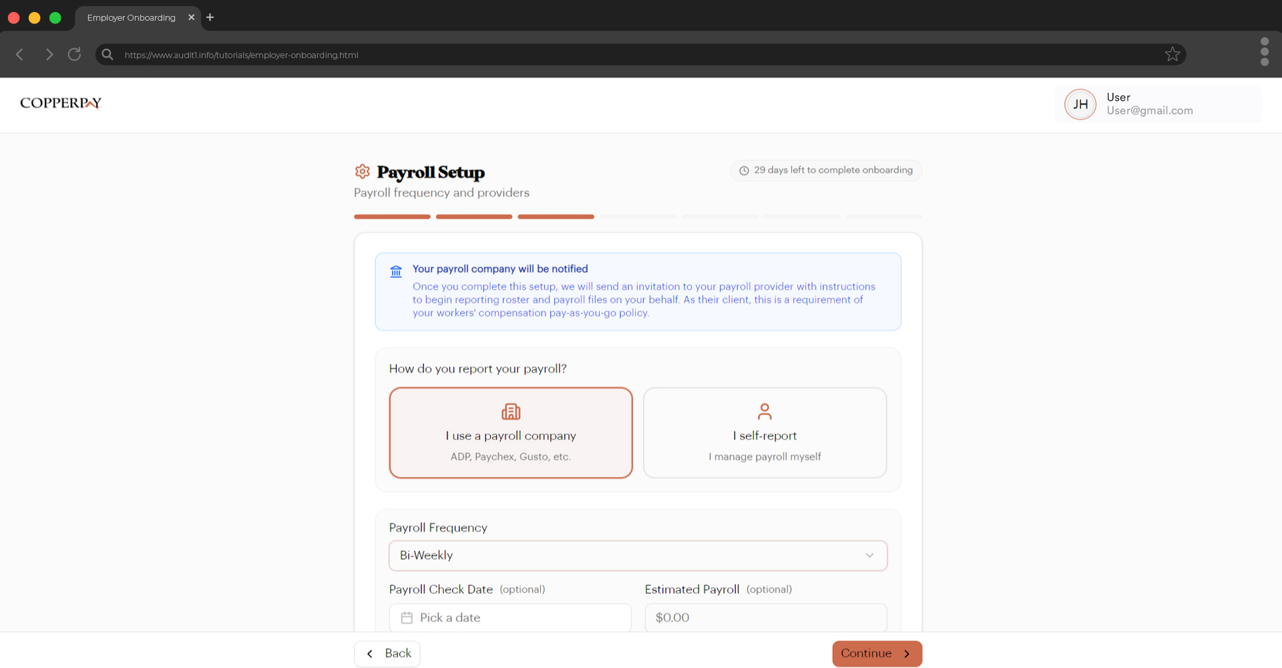The image size is (1282, 668).
Task: Select the 'I use a payroll company' option
Action: click(511, 433)
